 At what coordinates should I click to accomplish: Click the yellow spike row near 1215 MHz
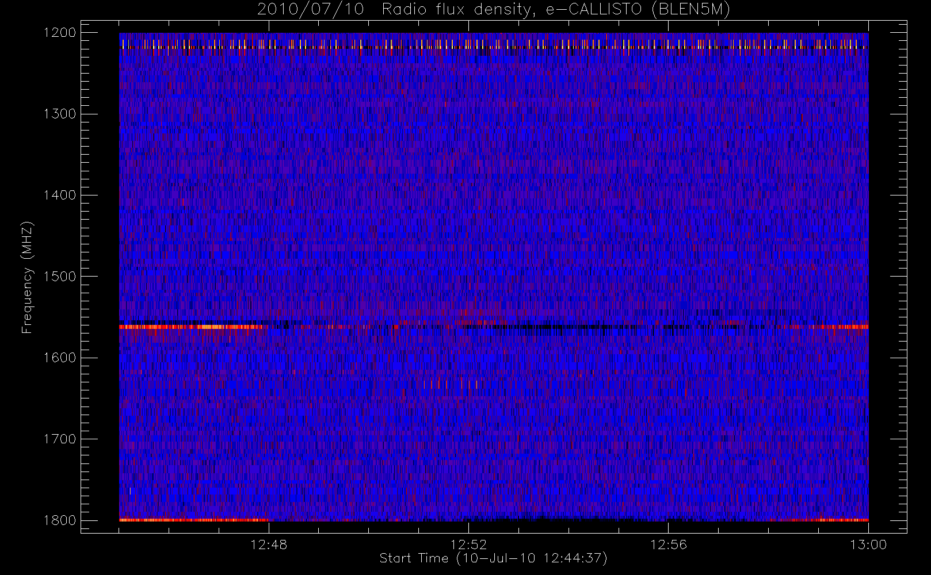(x=494, y=44)
